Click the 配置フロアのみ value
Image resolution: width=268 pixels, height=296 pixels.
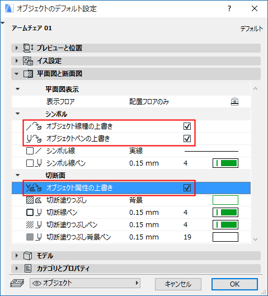149,102
